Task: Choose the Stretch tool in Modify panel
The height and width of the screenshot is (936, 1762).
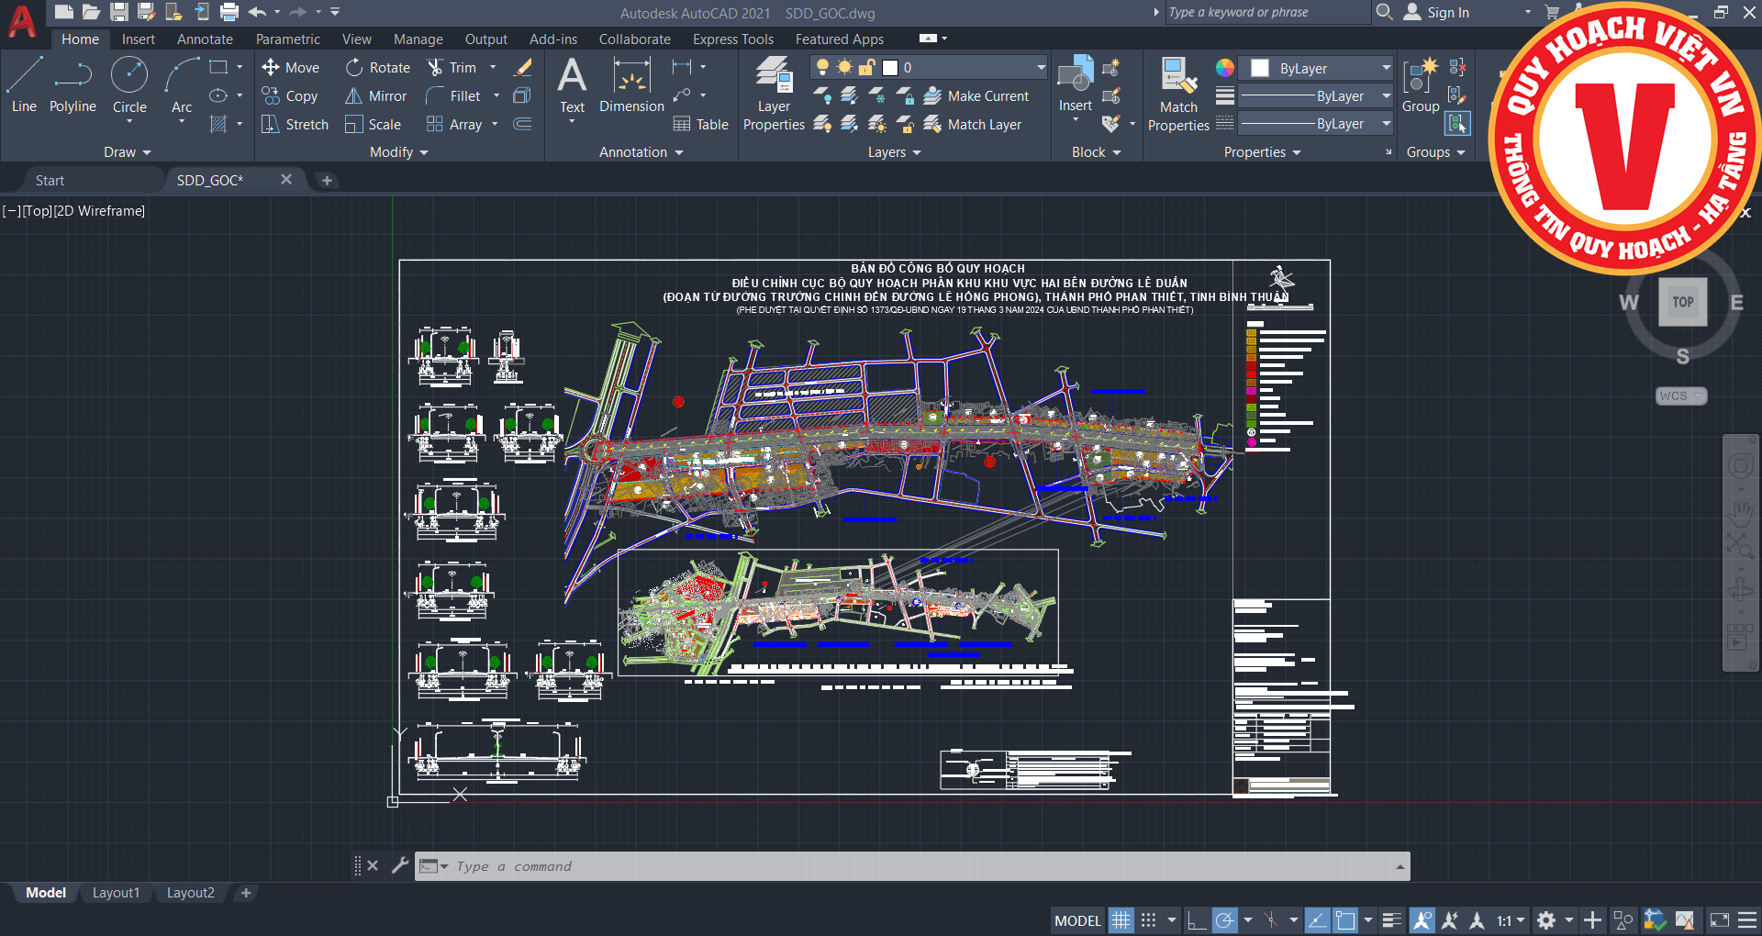Action: coord(295,125)
